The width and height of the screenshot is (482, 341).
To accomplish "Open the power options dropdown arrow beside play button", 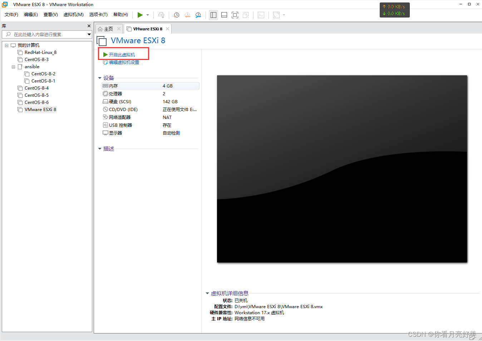I will click(x=148, y=15).
